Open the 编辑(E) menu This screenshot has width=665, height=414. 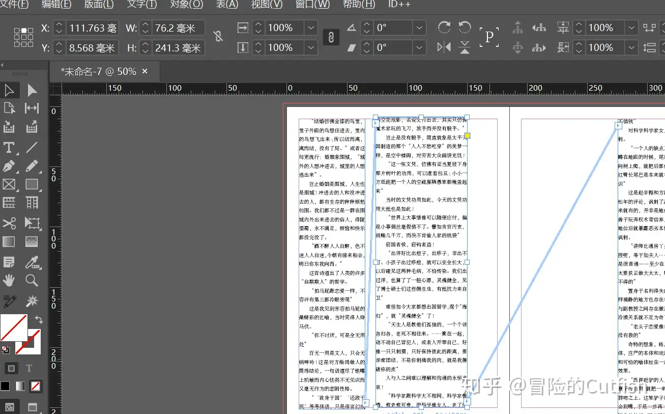tap(56, 4)
